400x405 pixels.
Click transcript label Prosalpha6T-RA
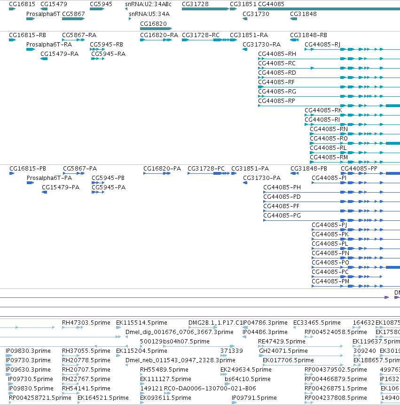[49, 45]
